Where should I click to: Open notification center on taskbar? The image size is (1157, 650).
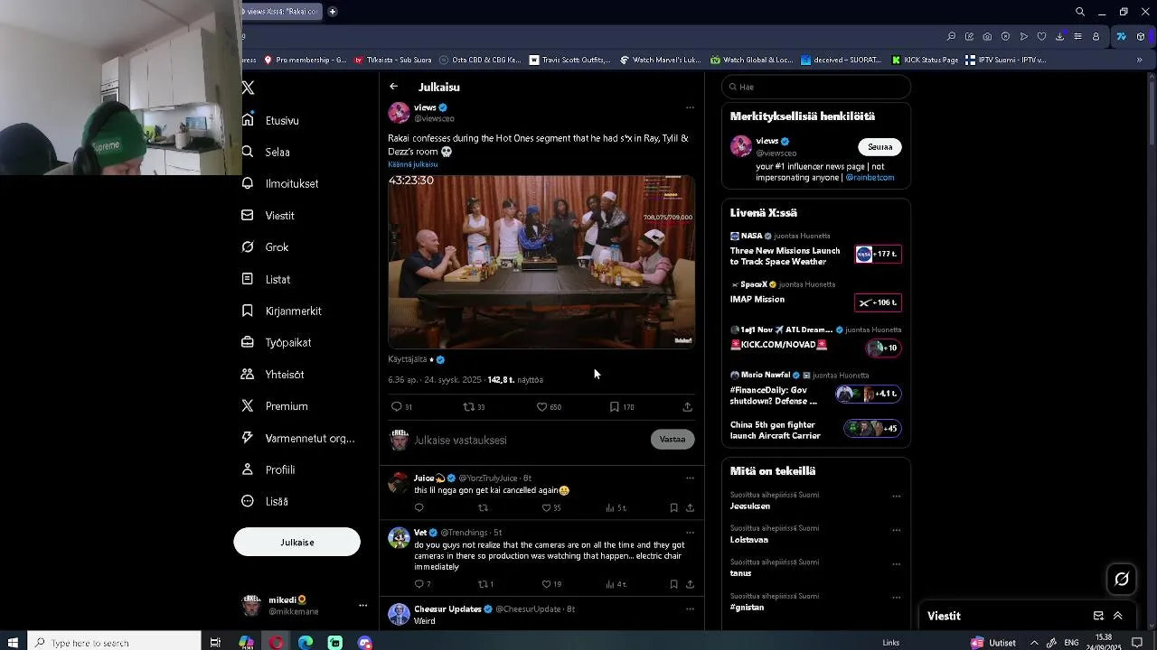click(1137, 643)
